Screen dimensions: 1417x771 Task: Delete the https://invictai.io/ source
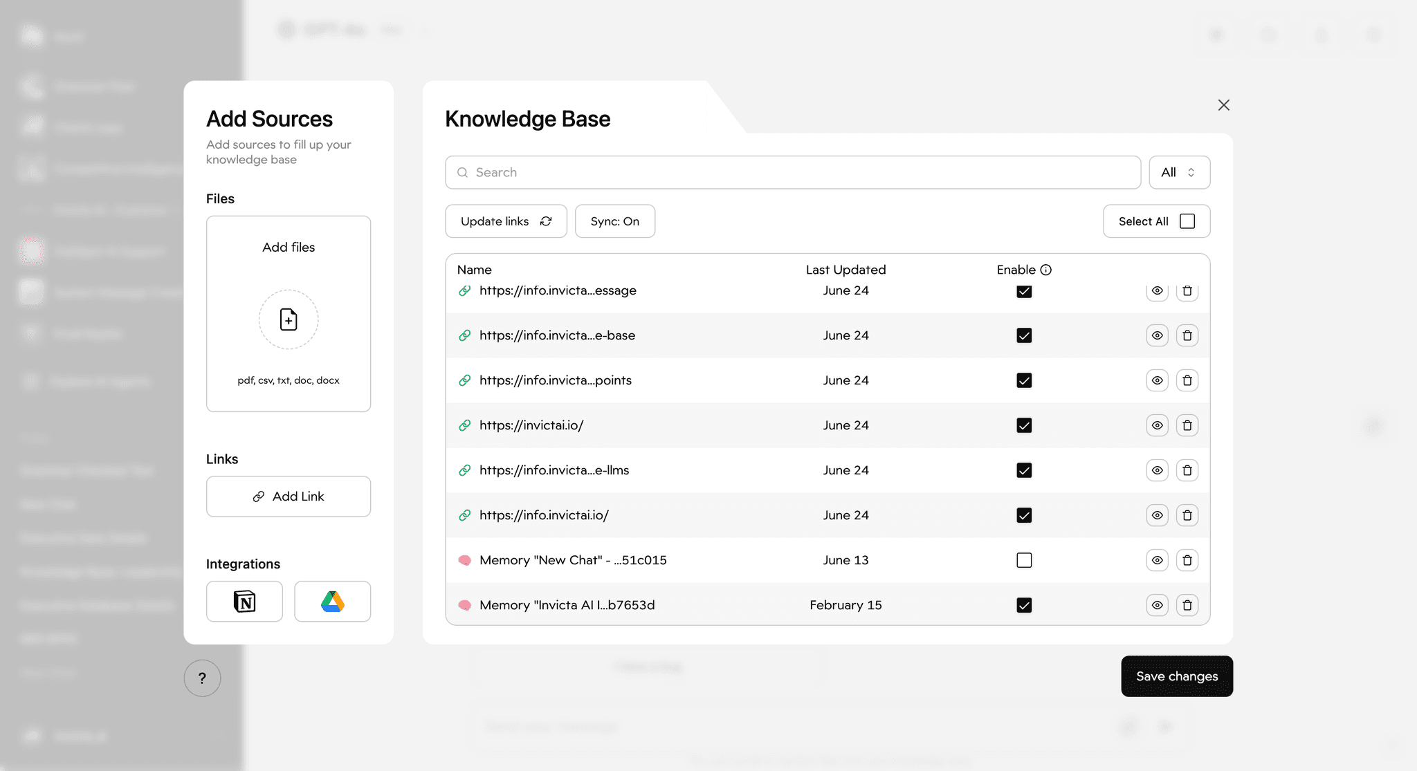[x=1187, y=425]
